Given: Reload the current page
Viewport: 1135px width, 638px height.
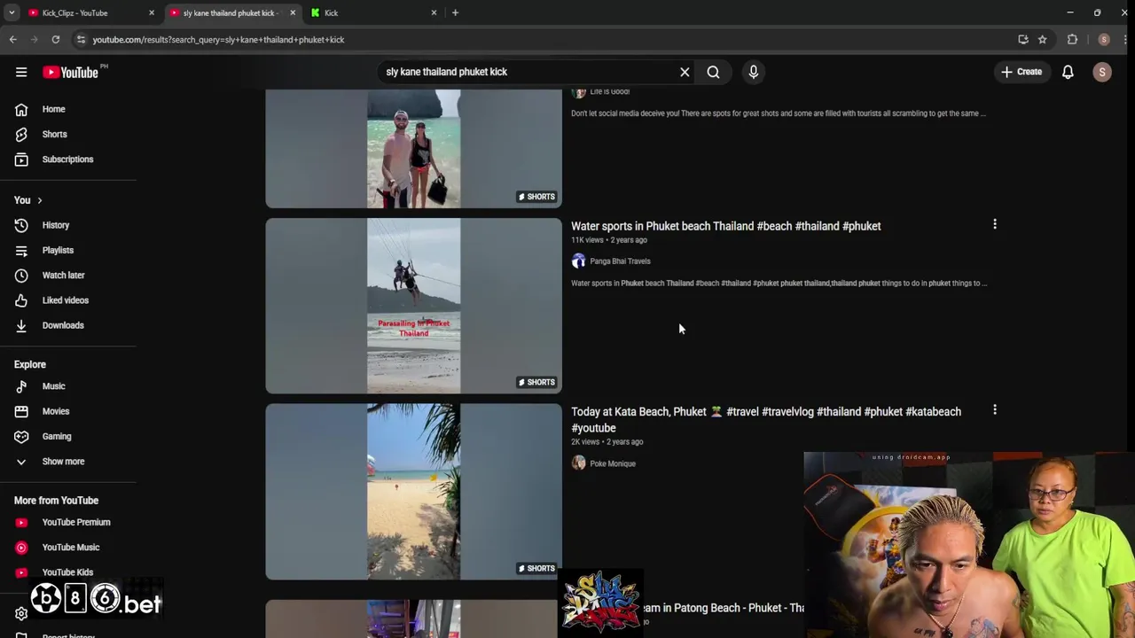Looking at the screenshot, I should coord(55,39).
